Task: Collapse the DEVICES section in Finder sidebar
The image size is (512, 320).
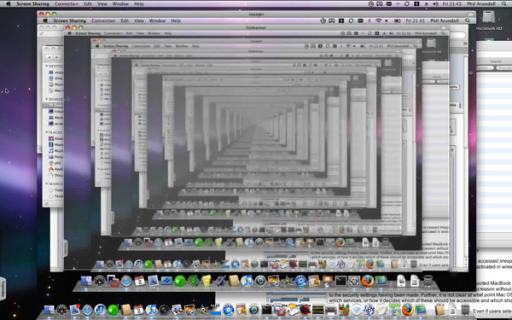Action: [47, 66]
